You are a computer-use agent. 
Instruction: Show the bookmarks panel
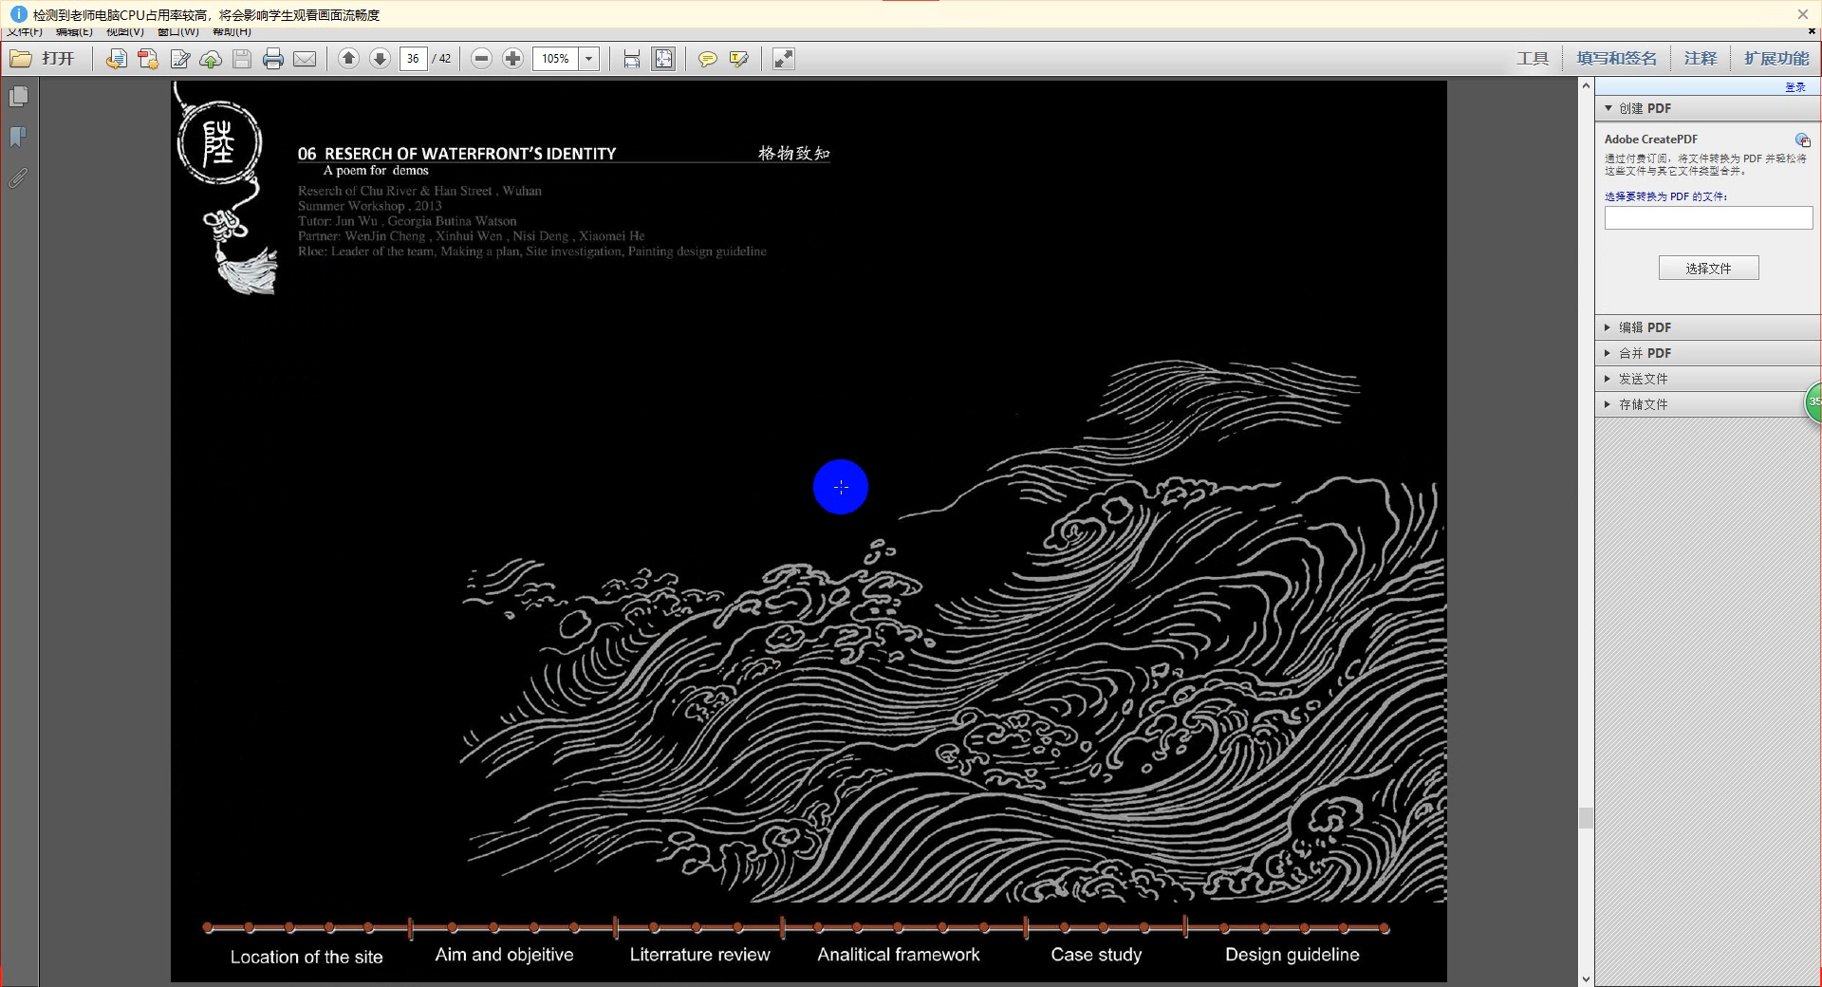18,137
